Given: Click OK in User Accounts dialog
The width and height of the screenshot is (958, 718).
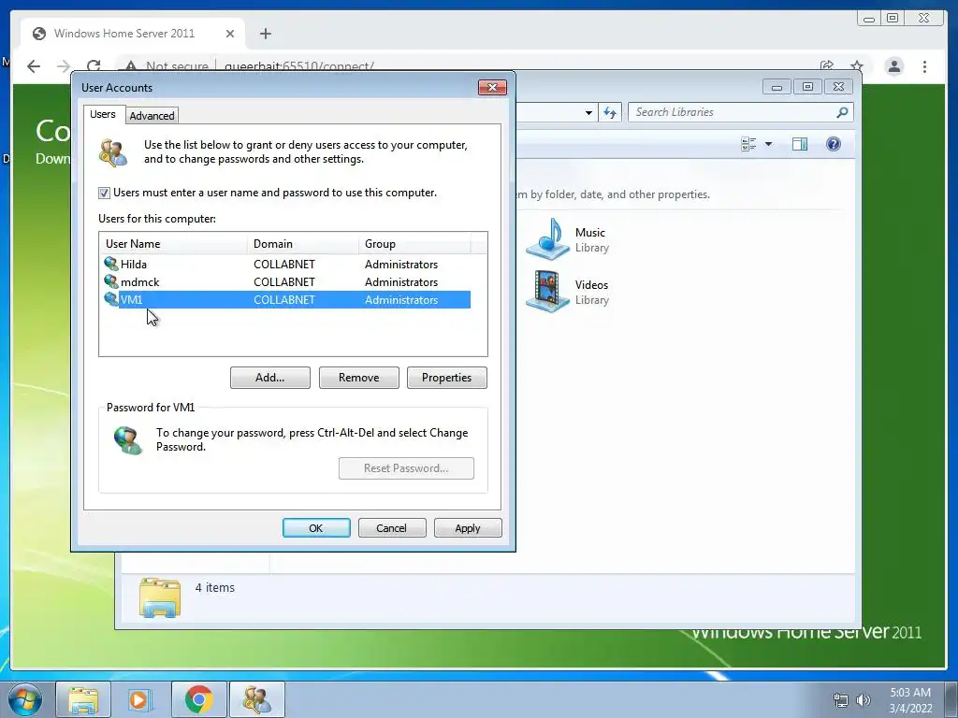Looking at the screenshot, I should pyautogui.click(x=316, y=528).
